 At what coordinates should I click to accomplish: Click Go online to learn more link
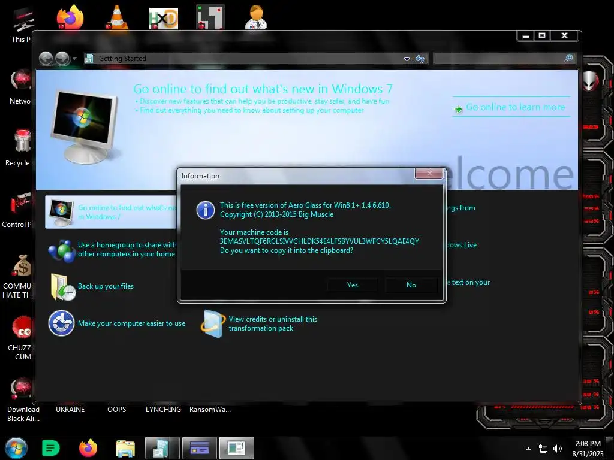click(x=515, y=107)
